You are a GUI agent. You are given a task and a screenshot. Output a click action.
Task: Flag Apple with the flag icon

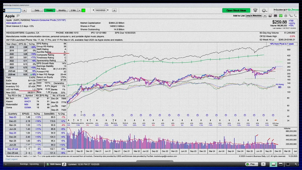click(x=18, y=16)
